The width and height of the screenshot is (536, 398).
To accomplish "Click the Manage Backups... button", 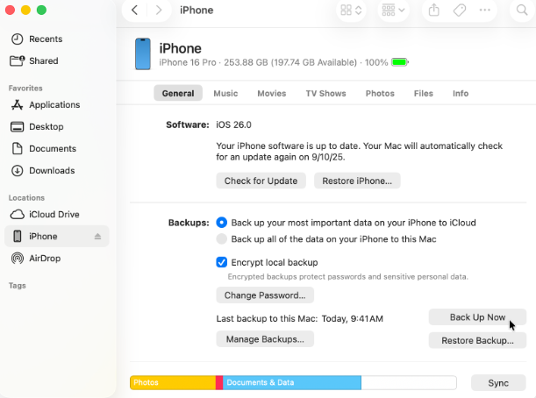I will click(265, 339).
